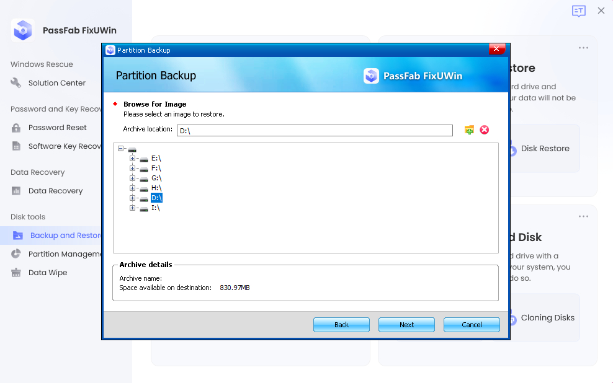The height and width of the screenshot is (383, 613).
Task: Click the Partition Management clock icon
Action: (16, 253)
